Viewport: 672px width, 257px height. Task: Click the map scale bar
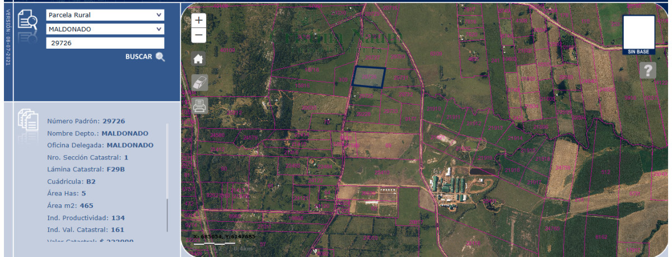coord(214,244)
